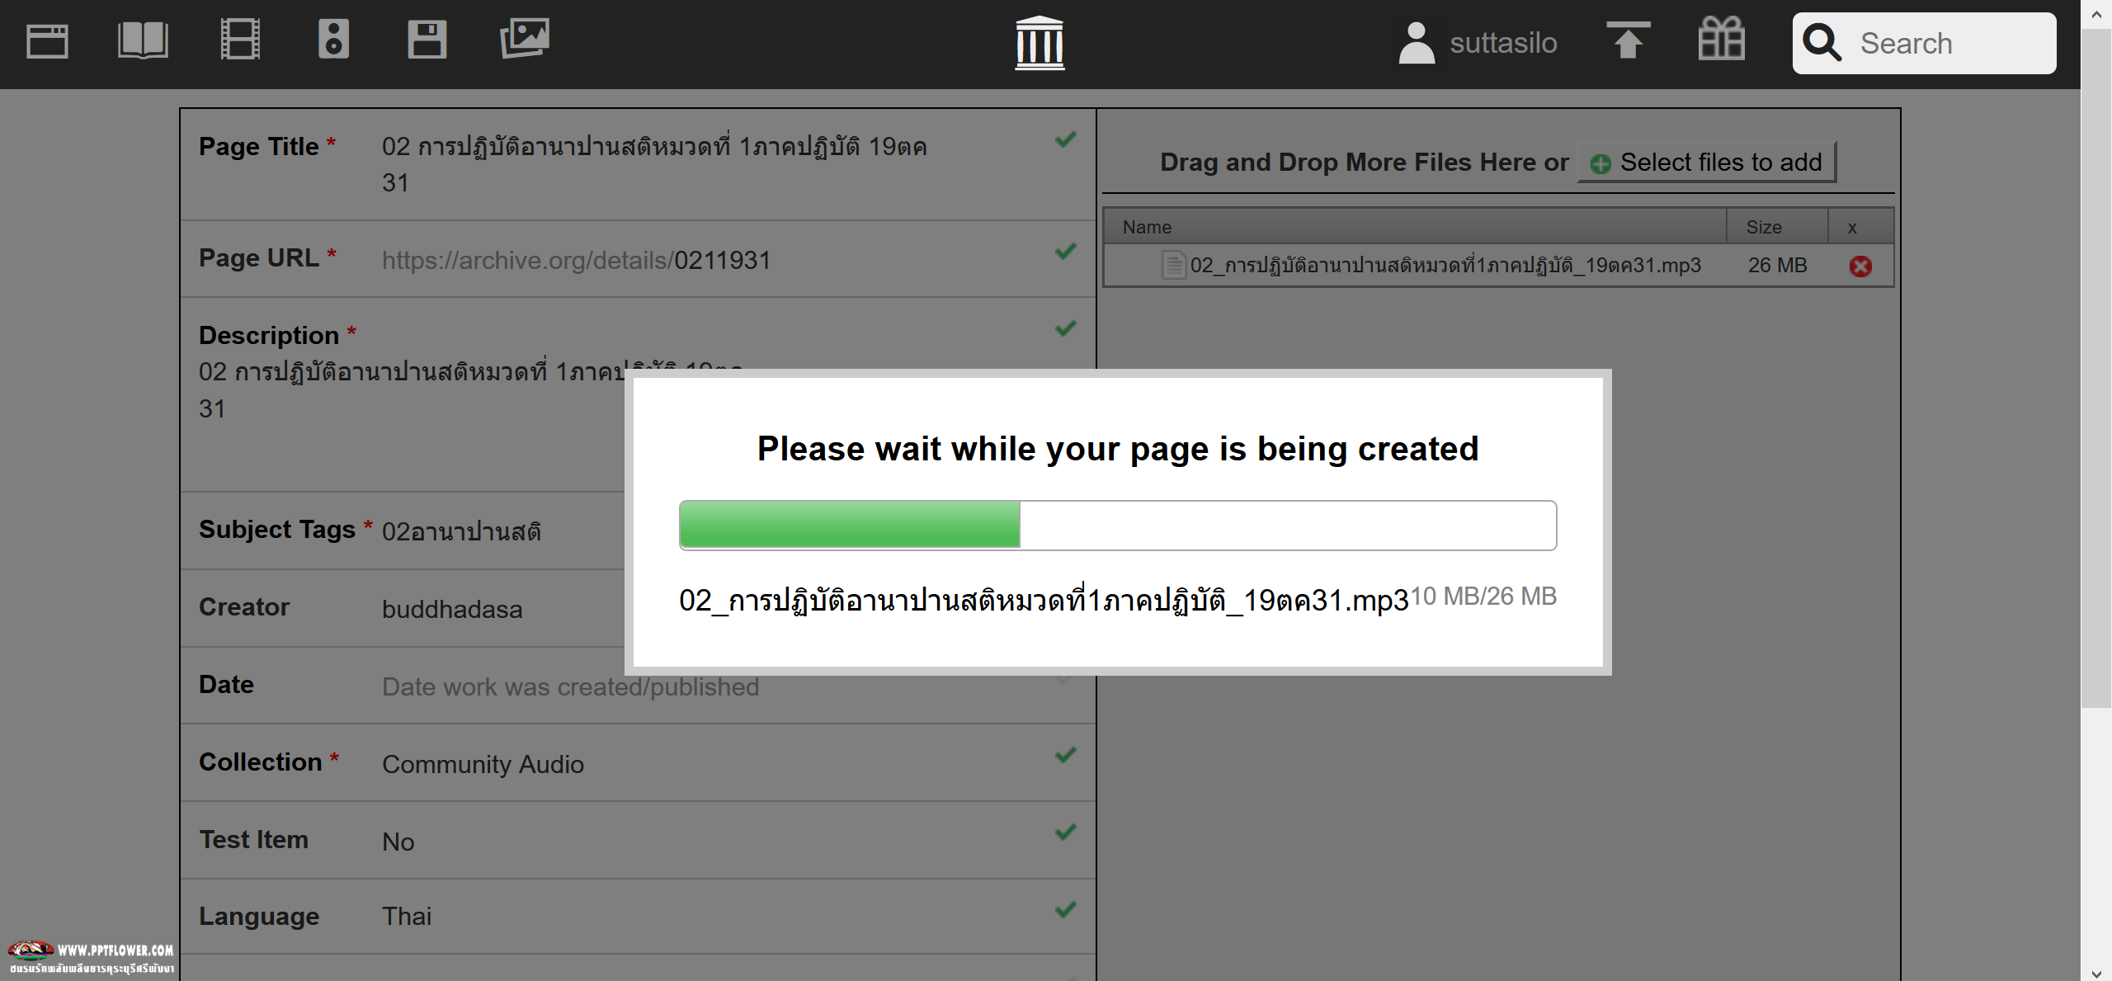
Task: Open the Software floppy disk icon
Action: (427, 40)
